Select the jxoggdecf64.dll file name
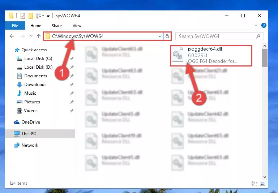The height and width of the screenshot is (193, 278). point(205,49)
